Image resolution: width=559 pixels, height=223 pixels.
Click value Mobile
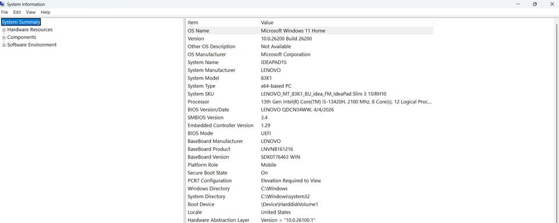[268, 165]
